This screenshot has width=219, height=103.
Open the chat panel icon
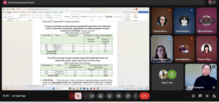[x=200, y=96]
